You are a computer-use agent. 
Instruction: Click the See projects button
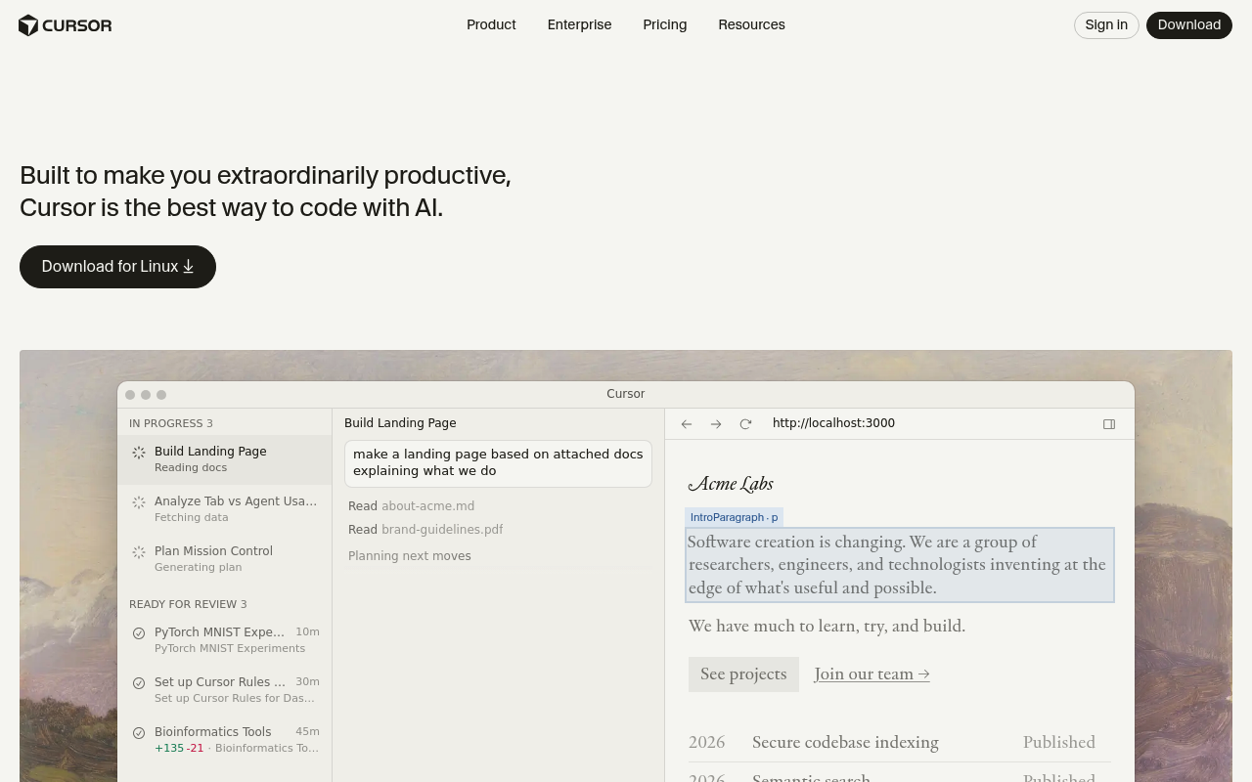pyautogui.click(x=743, y=674)
